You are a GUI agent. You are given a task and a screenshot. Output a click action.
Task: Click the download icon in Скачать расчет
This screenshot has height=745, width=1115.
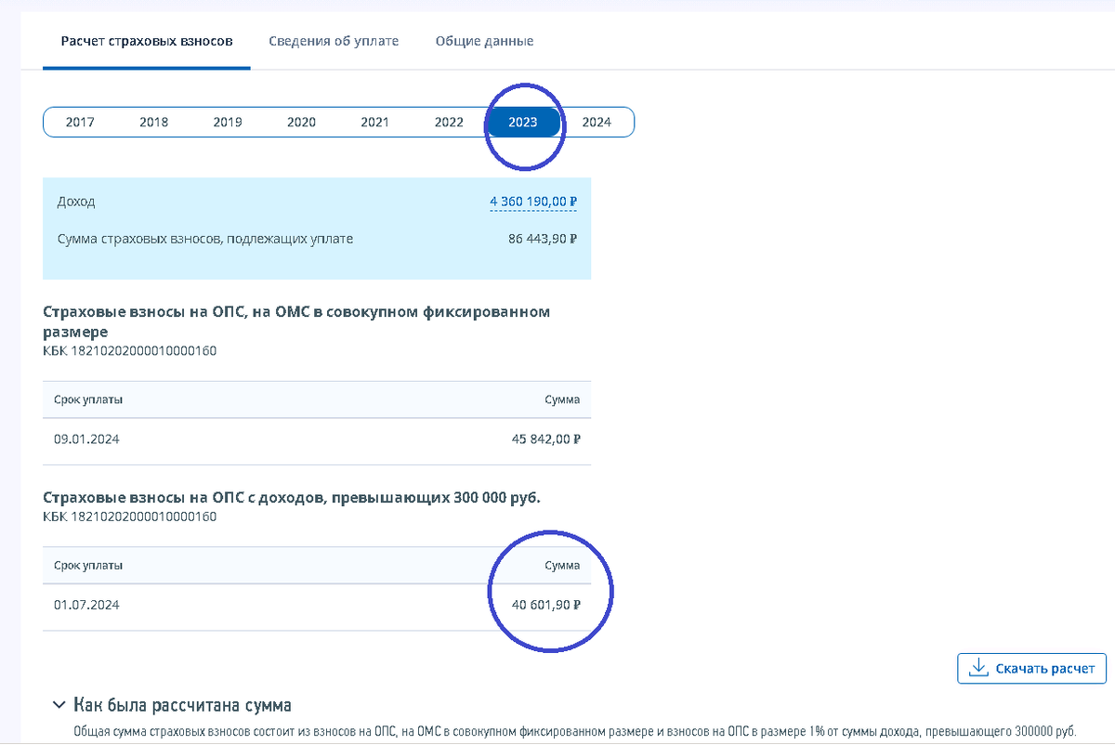(x=977, y=668)
